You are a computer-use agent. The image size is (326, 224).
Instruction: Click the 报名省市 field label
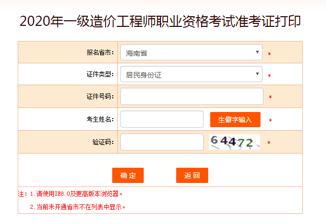tap(100, 52)
